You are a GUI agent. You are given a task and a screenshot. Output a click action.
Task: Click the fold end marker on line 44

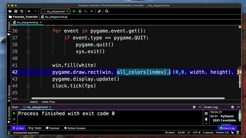[x=28, y=86]
